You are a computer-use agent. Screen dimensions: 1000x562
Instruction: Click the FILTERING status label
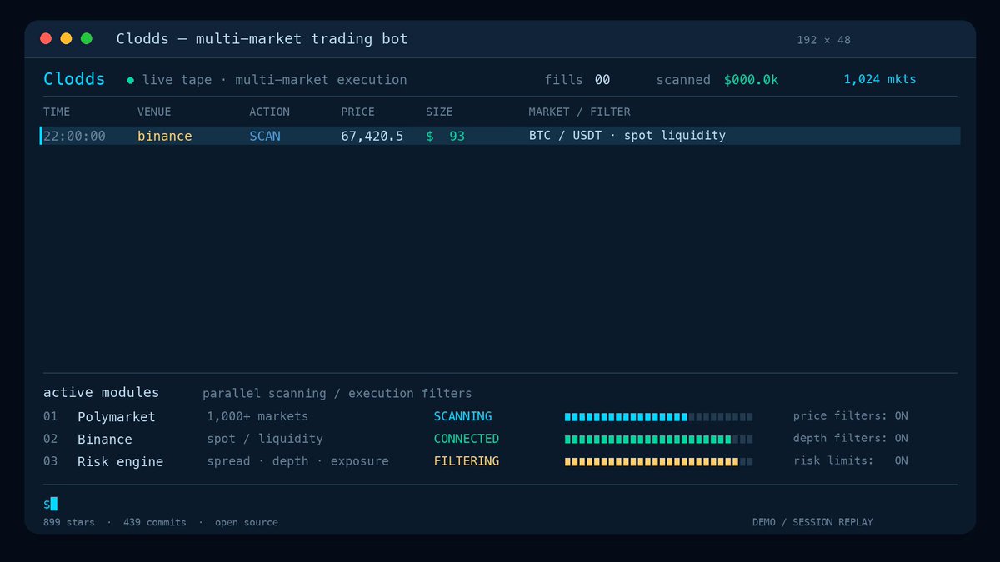pos(467,461)
